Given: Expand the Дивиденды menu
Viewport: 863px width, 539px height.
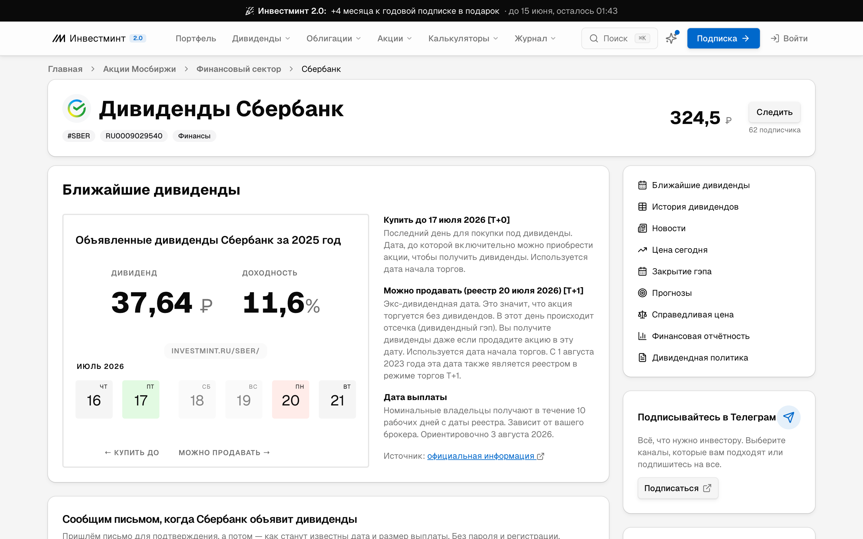Looking at the screenshot, I should tap(261, 38).
